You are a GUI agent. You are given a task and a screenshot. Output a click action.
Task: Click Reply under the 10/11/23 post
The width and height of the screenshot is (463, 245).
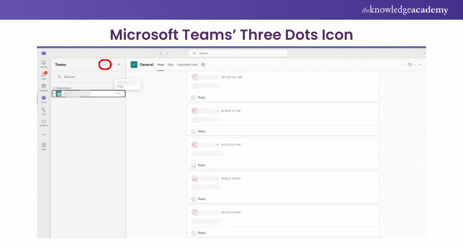[x=201, y=97]
